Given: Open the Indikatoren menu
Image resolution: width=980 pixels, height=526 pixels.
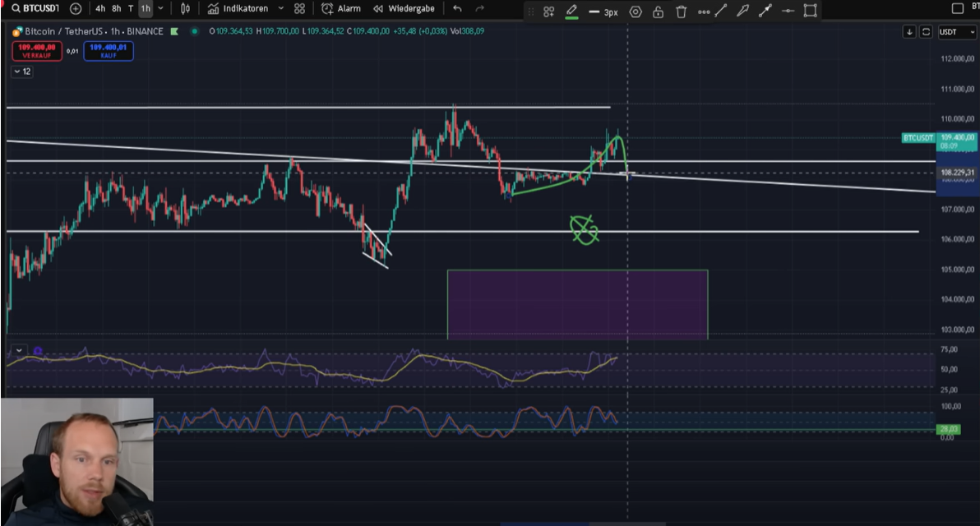Looking at the screenshot, I should click(x=238, y=9).
